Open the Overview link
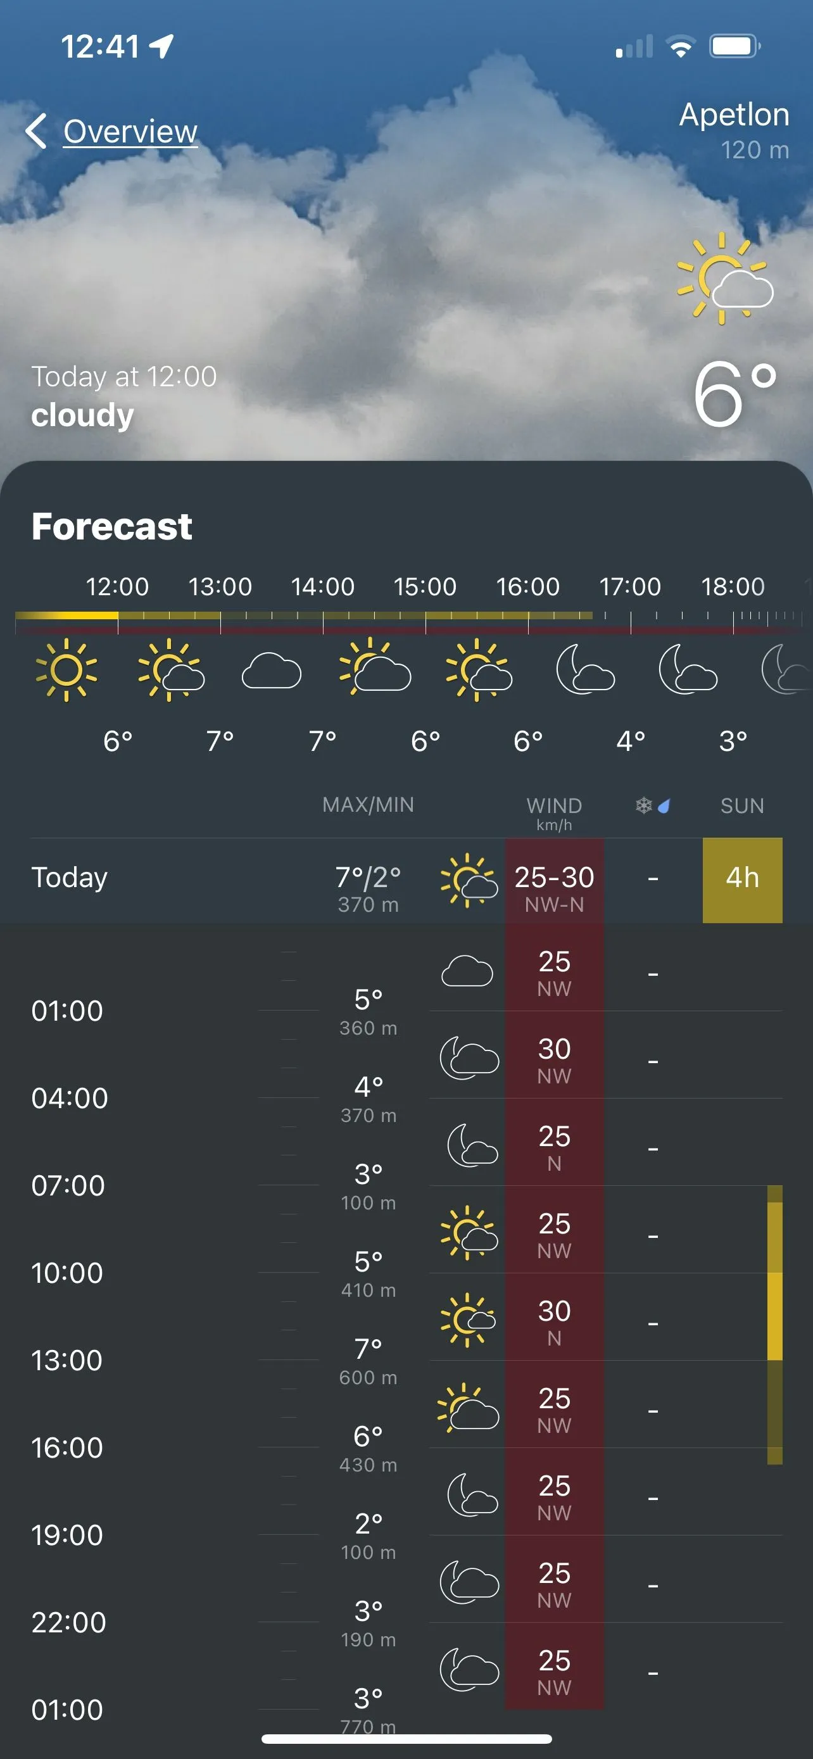 click(x=130, y=131)
